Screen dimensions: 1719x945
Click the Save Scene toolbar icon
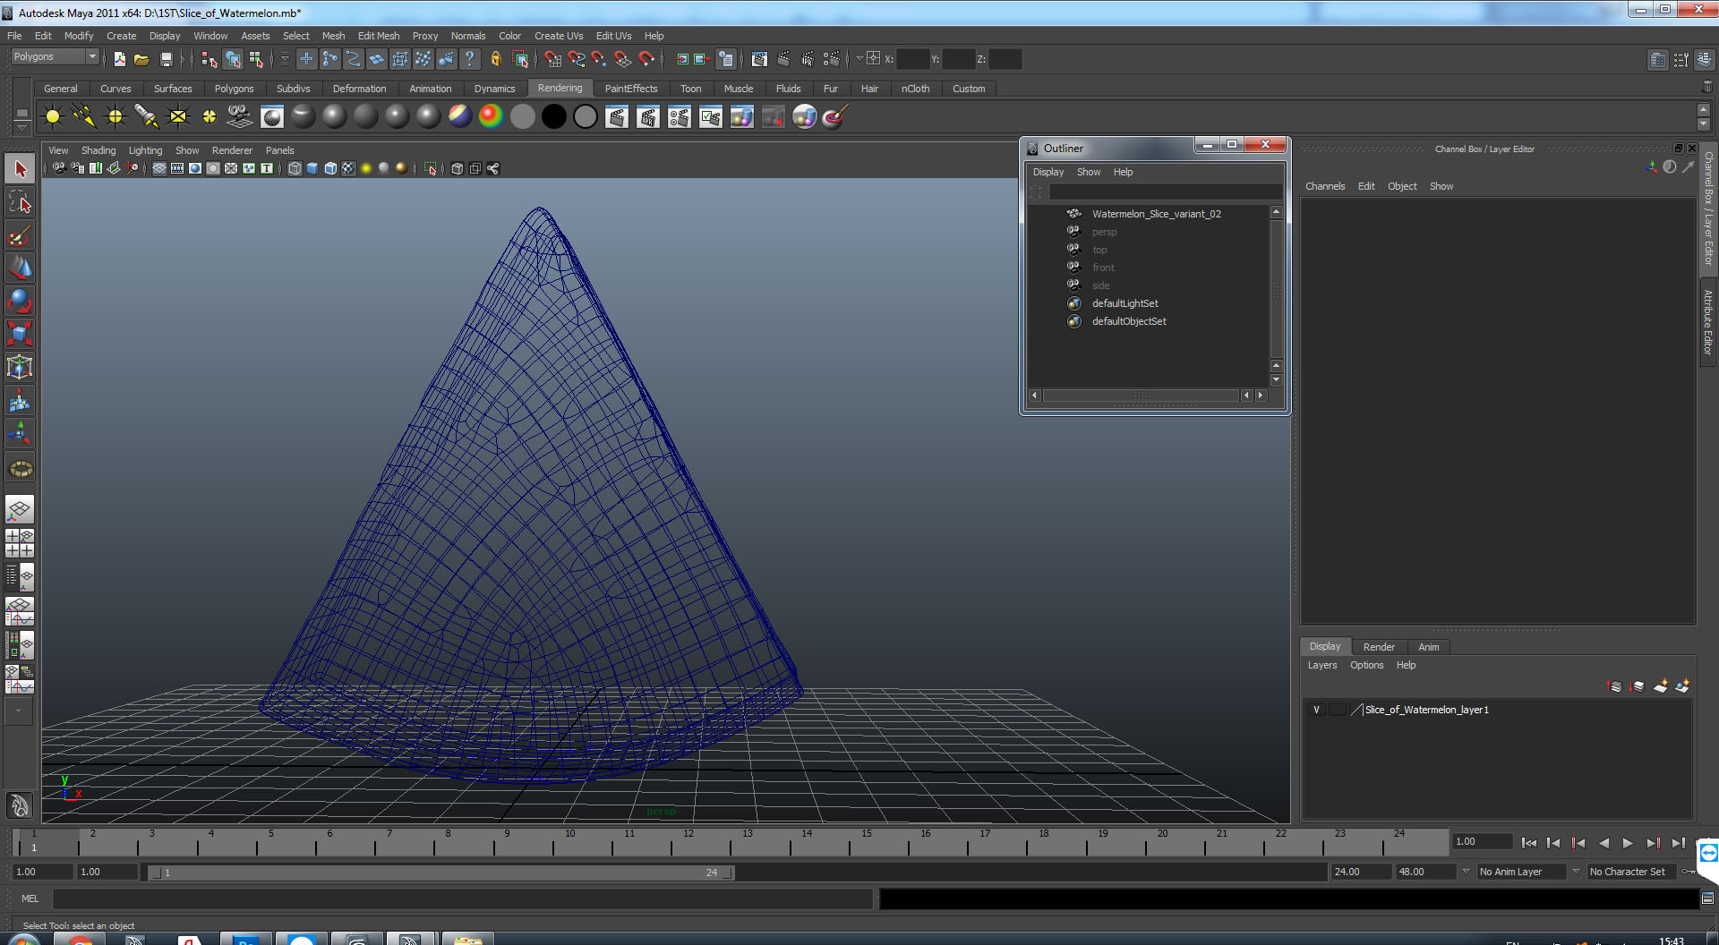coord(166,59)
